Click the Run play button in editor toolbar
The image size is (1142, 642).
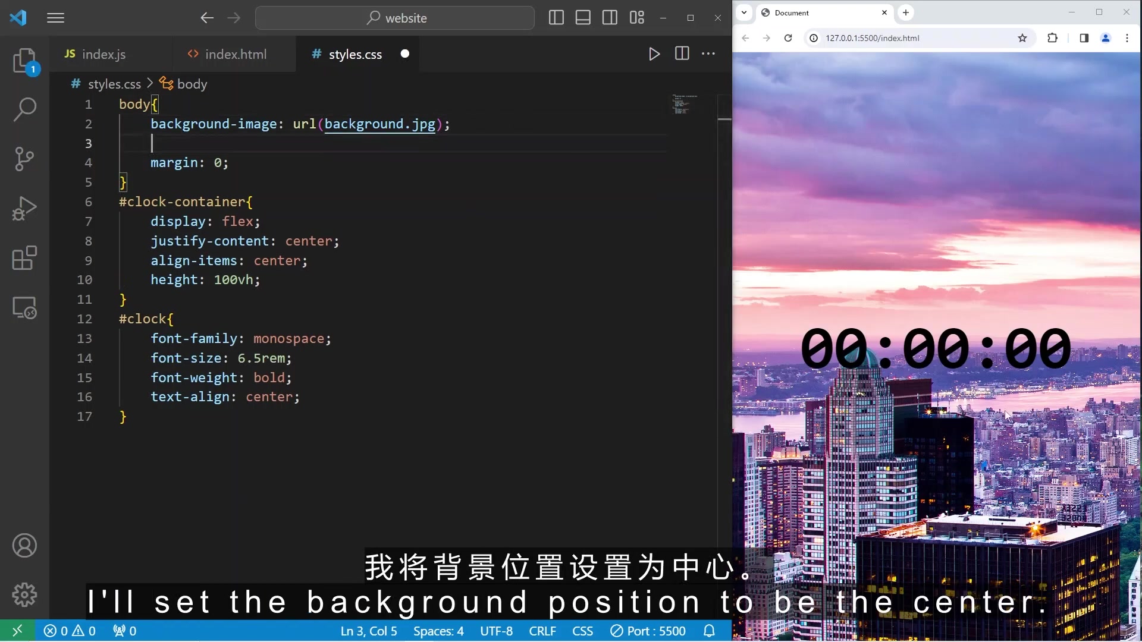[x=654, y=54]
